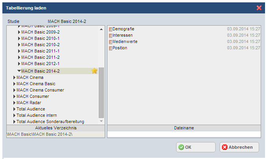Click the Abbrechen button
Image resolution: width=267 pixels, height=159 pixels.
coord(239,147)
